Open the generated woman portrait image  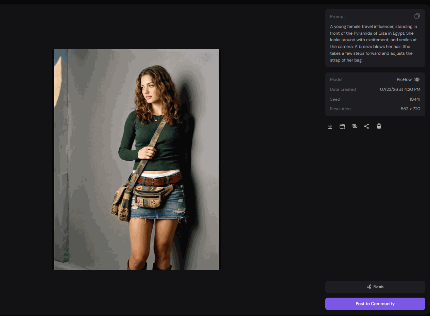tap(137, 160)
